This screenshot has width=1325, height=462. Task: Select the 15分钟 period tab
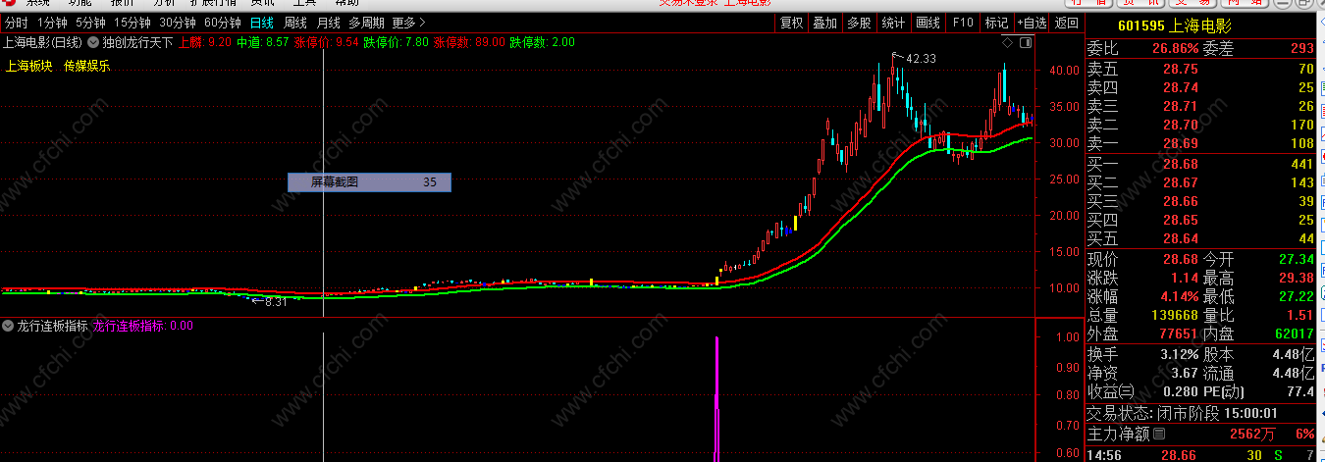tap(132, 23)
